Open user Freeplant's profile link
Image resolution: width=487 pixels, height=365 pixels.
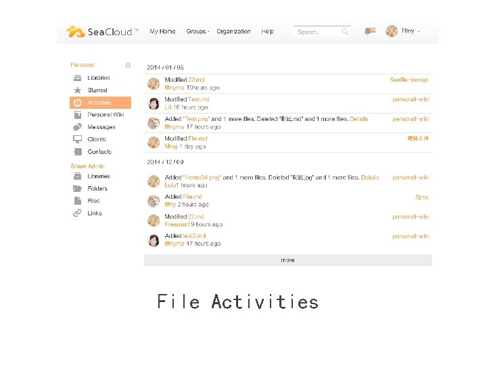pyautogui.click(x=177, y=224)
